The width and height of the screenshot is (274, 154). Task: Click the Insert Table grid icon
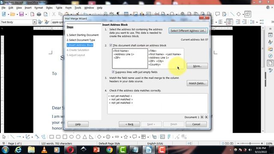click(x=126, y=14)
